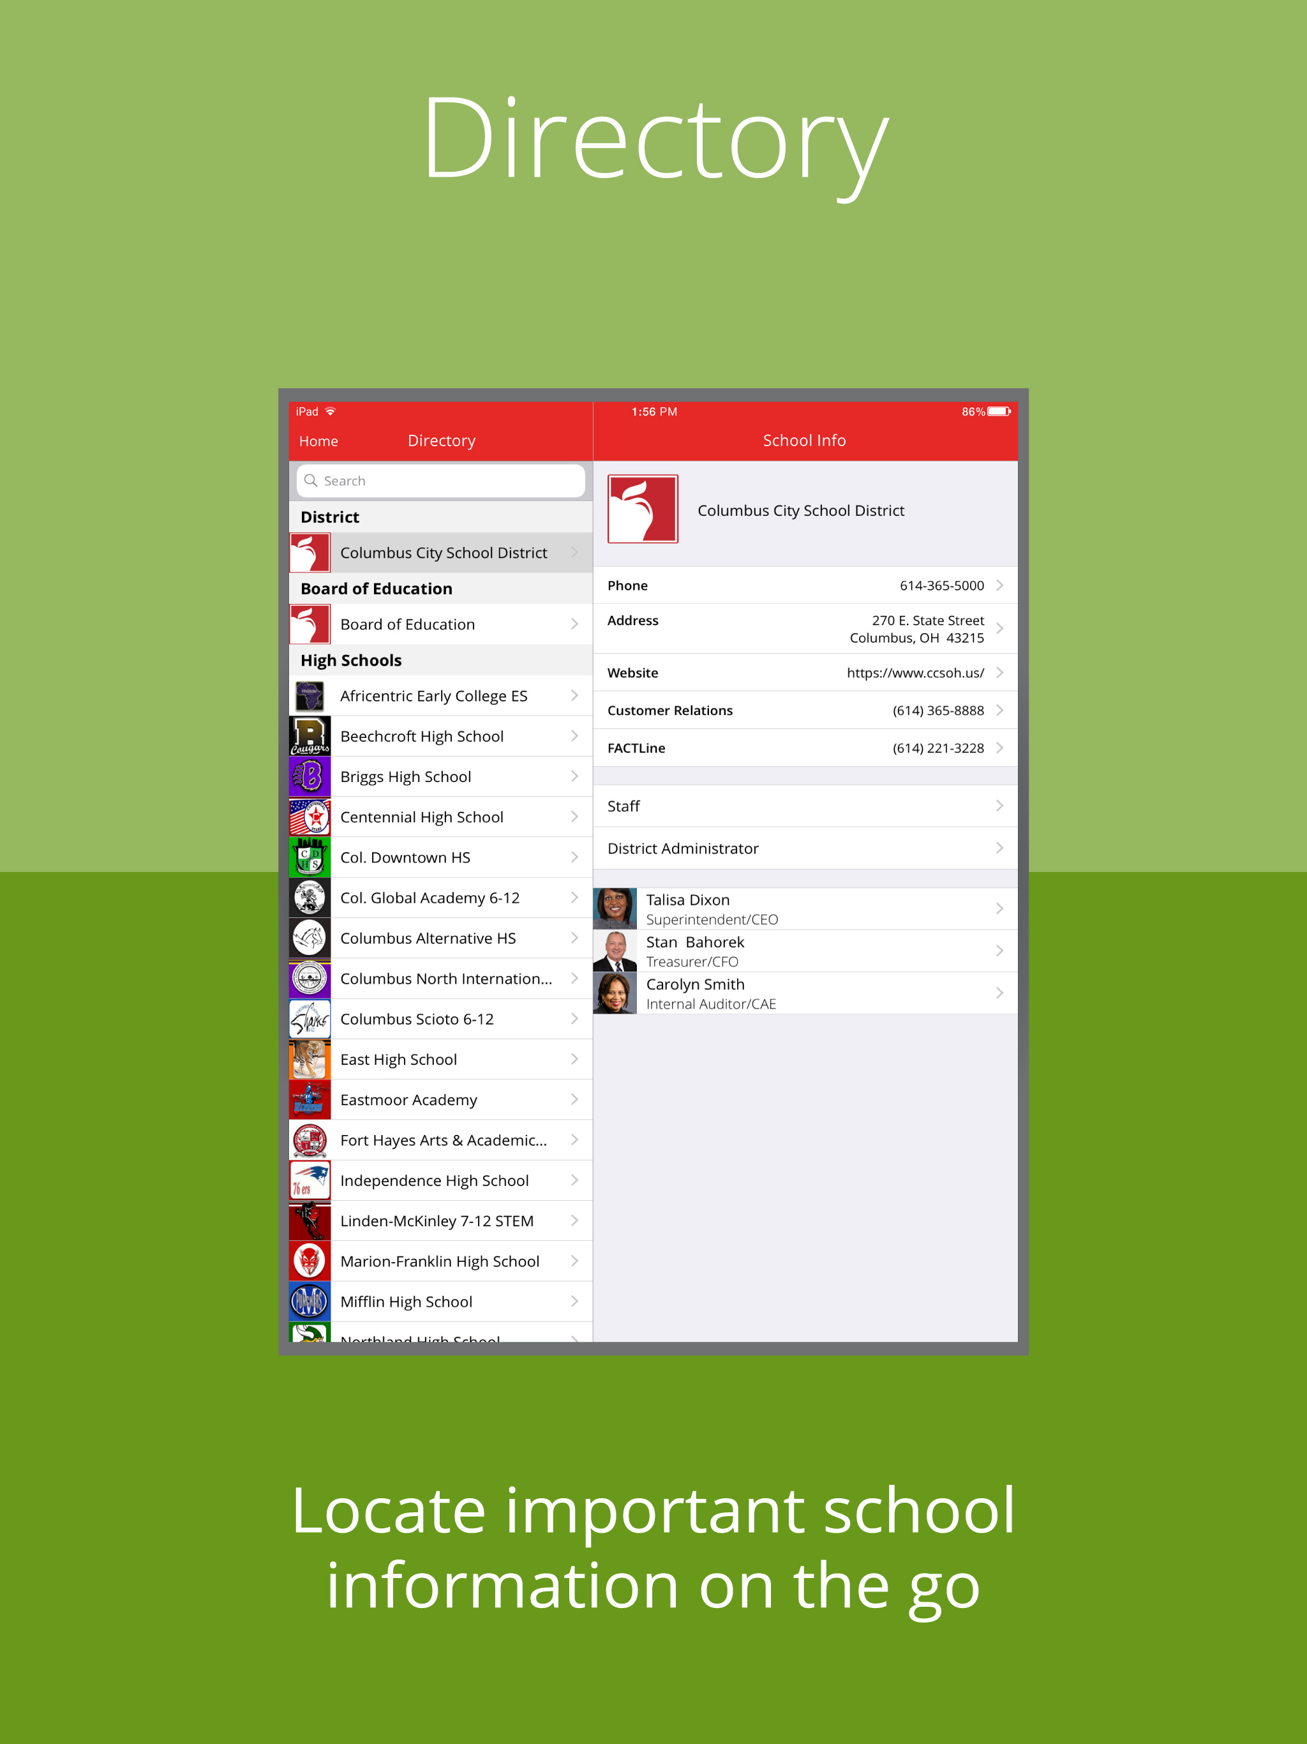
Task: Select the Columbus Scioto 6-12 logo
Action: [x=310, y=1019]
